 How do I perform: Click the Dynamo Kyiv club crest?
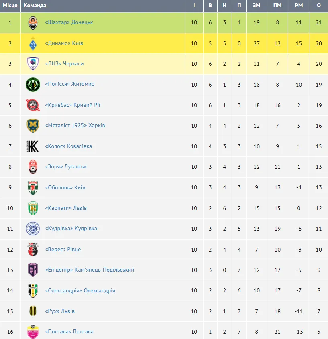(33, 43)
